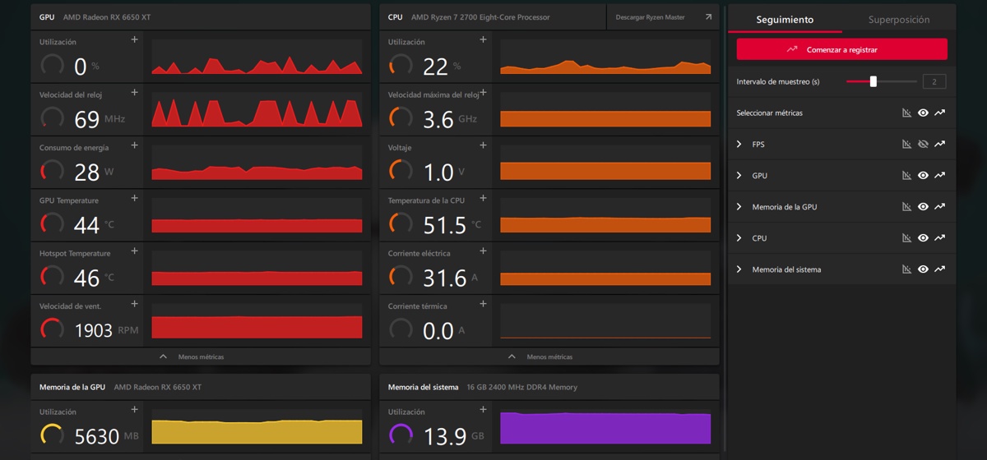
Task: Click plus icon next to Hotspot Temperature
Action: pos(135,251)
